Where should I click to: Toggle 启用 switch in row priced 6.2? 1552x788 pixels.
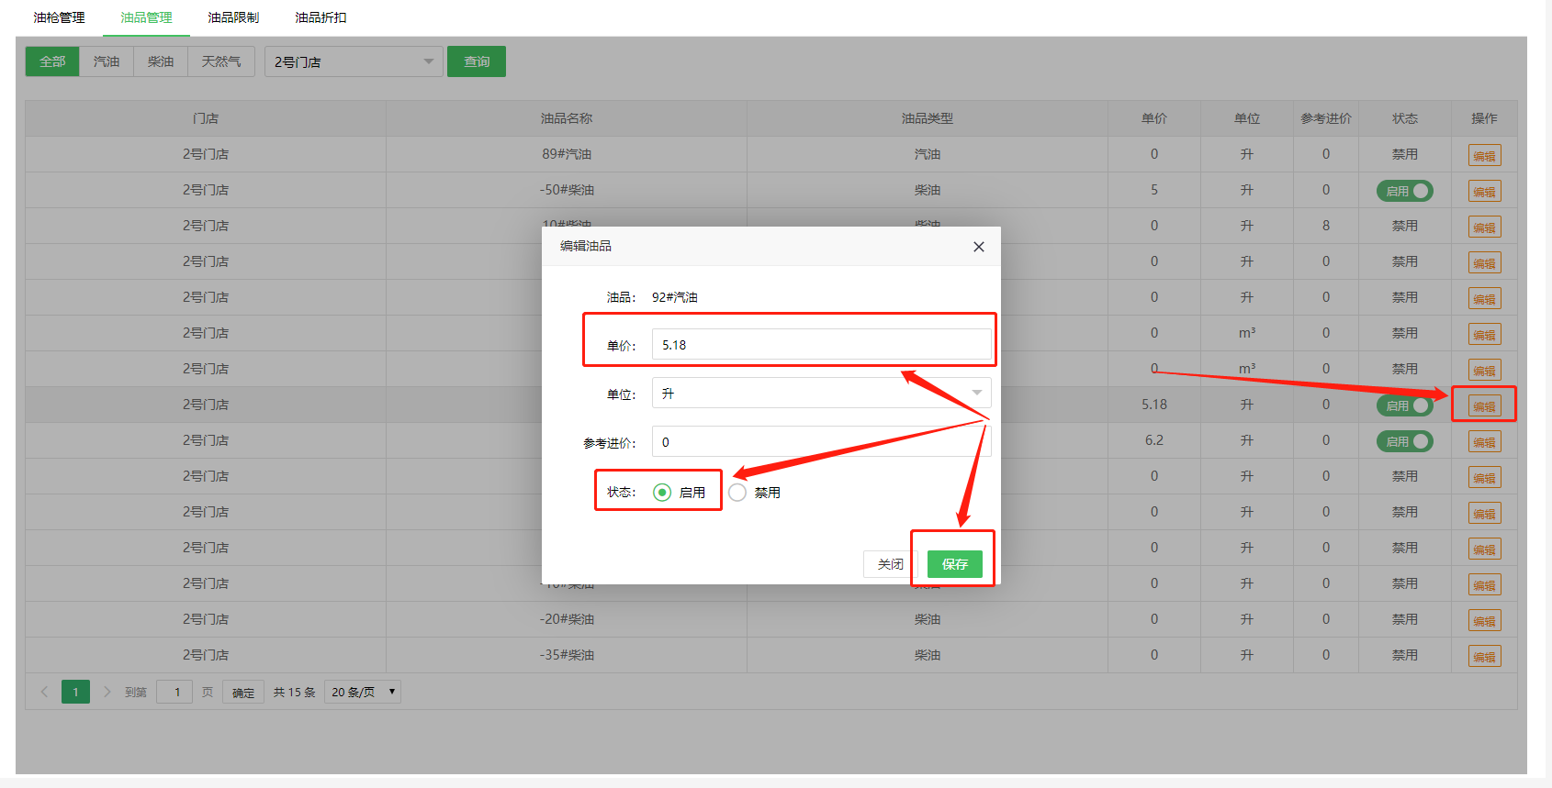coord(1404,441)
